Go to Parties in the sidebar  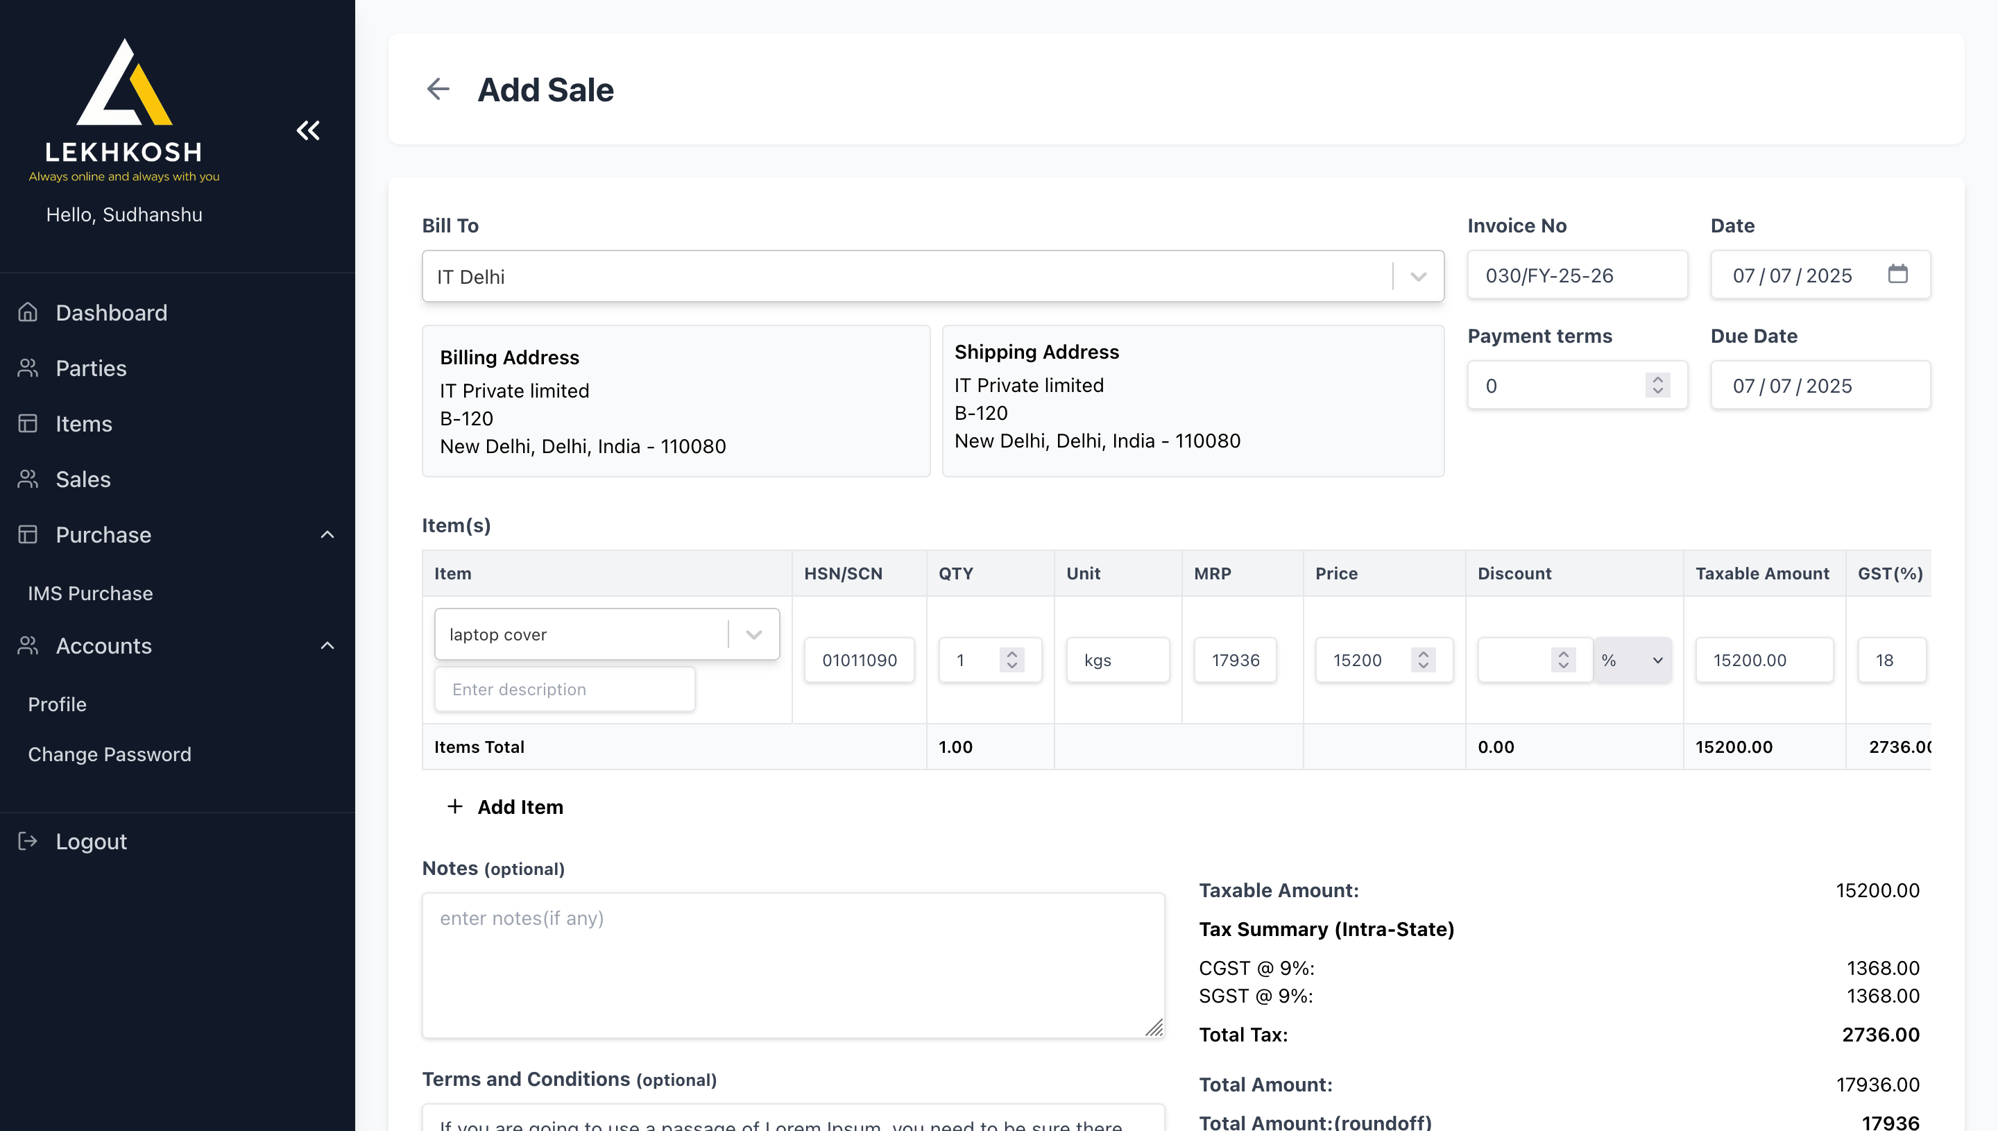click(x=91, y=368)
